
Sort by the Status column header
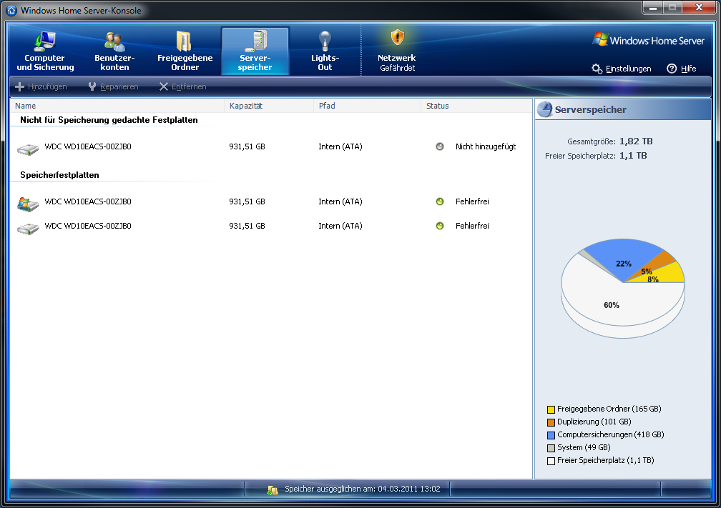tap(476, 106)
